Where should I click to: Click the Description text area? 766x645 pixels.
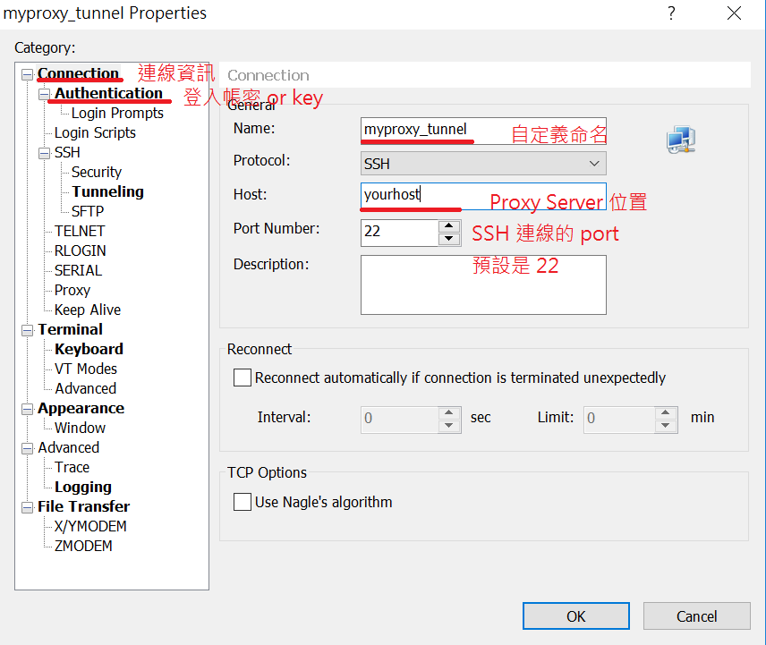[483, 284]
